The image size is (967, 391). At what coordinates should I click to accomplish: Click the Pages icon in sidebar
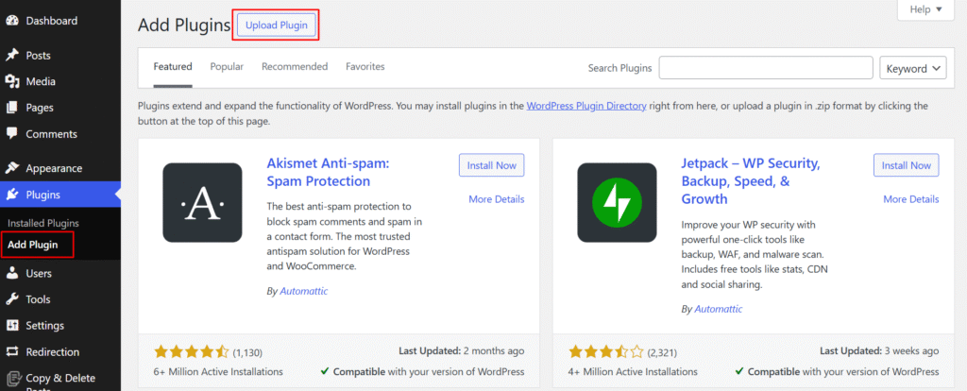point(11,108)
